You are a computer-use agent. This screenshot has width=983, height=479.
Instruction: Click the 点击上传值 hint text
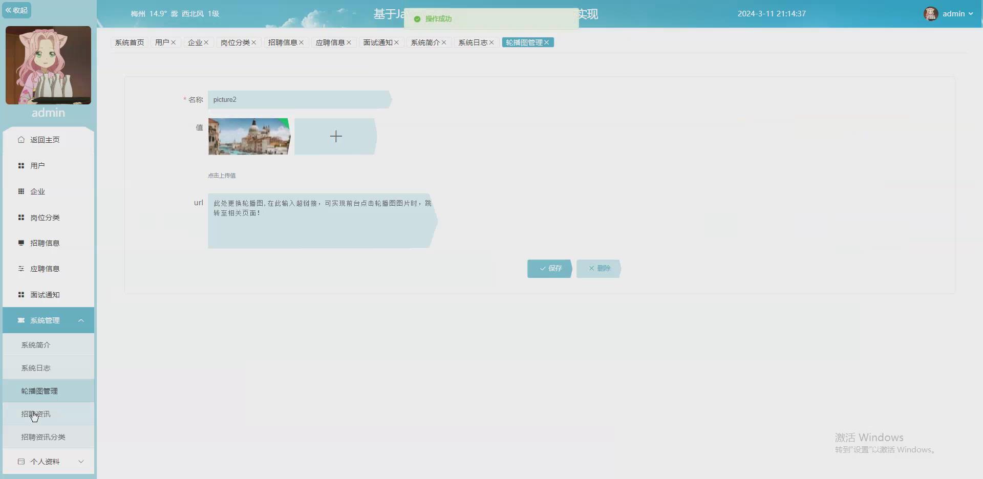click(x=222, y=176)
